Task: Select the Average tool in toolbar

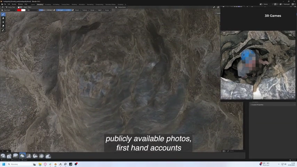Action: coord(3,22)
